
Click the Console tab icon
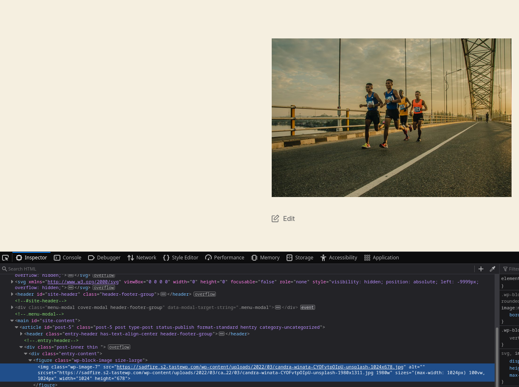point(57,258)
